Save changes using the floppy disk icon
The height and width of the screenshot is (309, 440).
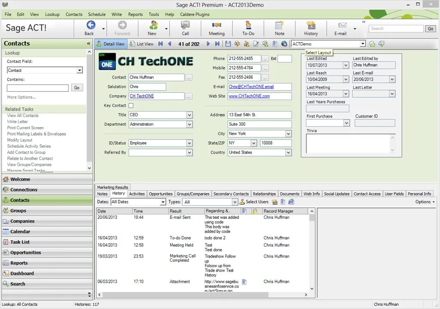point(228,44)
